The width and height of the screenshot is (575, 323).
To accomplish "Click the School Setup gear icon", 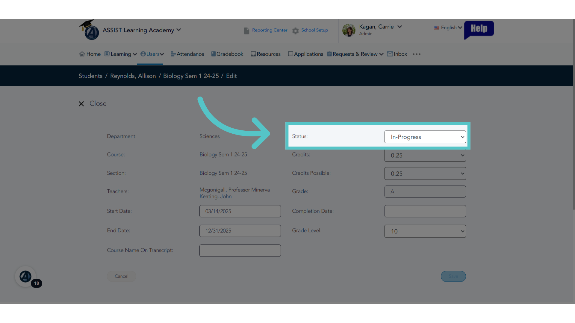I will pyautogui.click(x=296, y=31).
